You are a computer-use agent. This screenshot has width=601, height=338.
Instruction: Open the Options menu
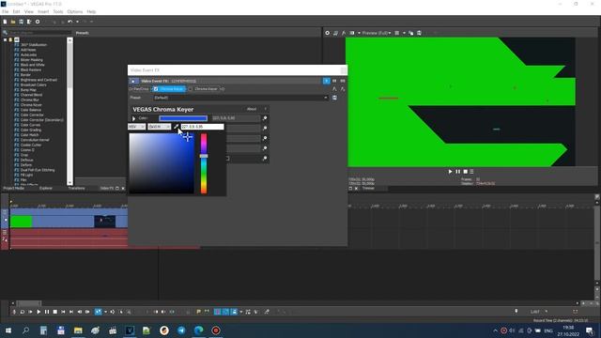click(75, 12)
